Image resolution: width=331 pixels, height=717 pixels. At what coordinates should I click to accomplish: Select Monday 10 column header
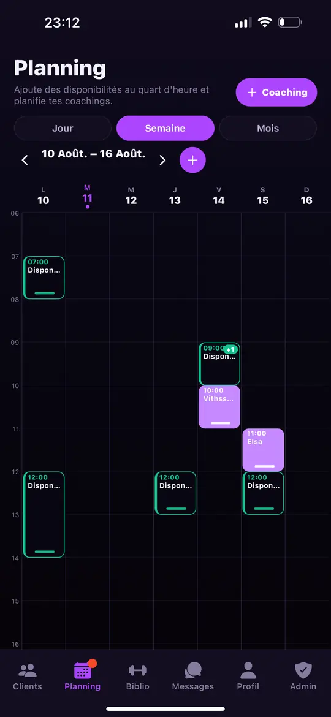[44, 195]
